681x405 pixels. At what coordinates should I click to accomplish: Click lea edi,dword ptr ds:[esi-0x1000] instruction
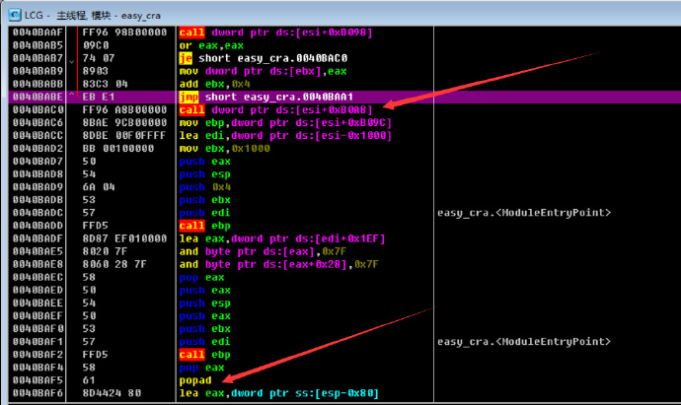click(285, 136)
